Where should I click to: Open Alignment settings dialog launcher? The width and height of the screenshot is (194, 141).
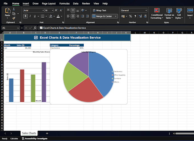pos(118,22)
